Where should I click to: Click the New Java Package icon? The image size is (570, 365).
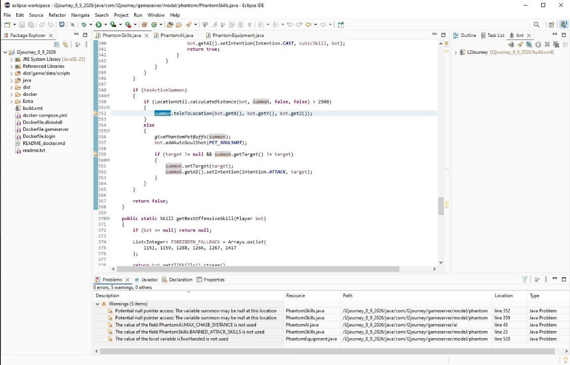[145, 25]
